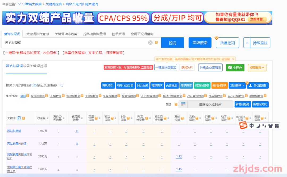Click 获取API button

(x=187, y=67)
